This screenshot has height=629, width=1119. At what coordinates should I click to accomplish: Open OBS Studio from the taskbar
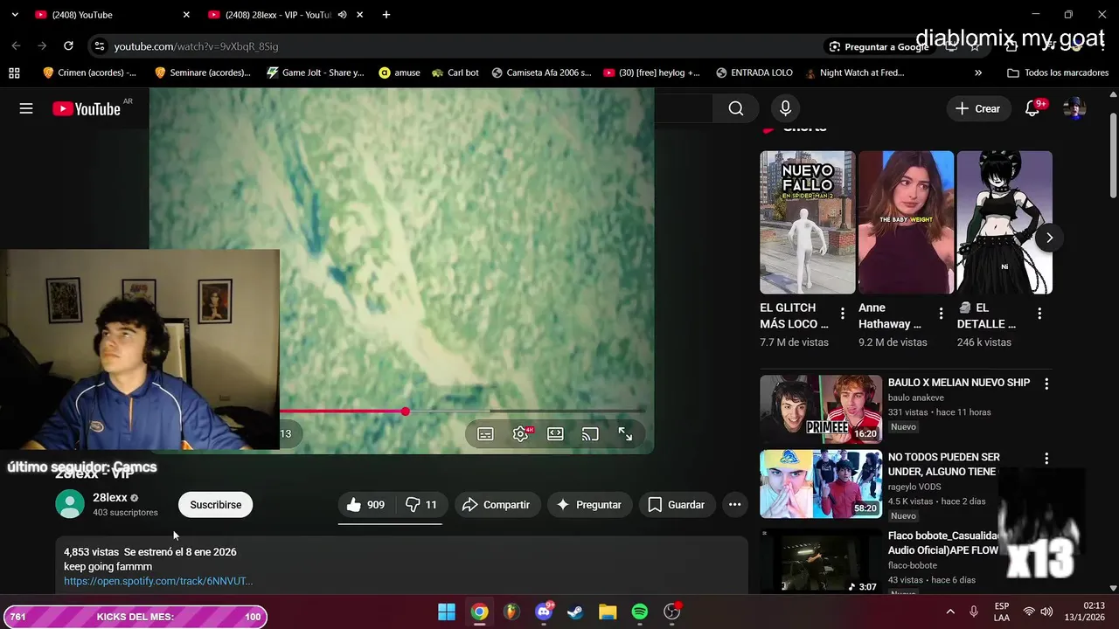click(x=672, y=612)
